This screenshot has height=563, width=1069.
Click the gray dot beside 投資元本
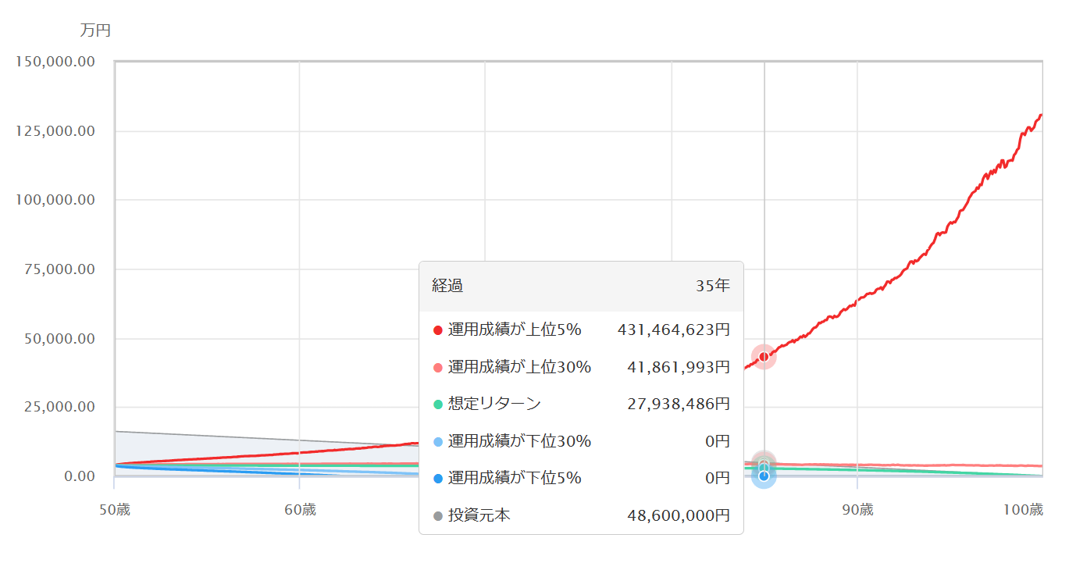(438, 515)
